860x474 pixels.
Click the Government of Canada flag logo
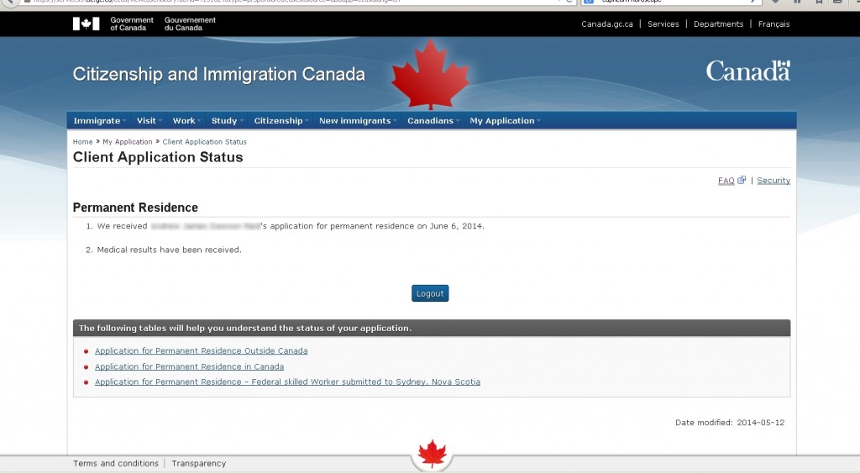[87, 24]
